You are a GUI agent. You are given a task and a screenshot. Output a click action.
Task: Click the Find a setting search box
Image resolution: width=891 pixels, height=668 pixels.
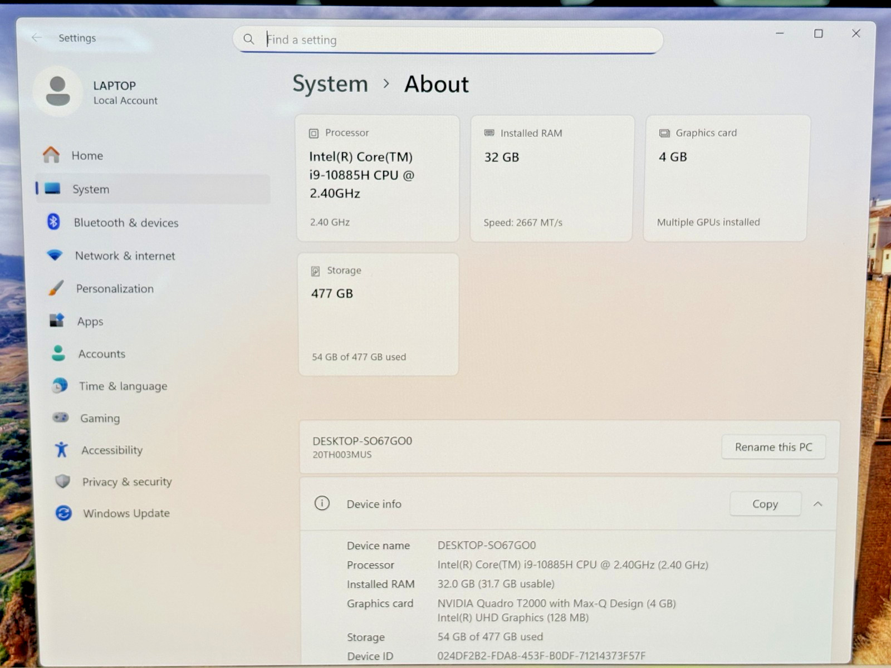coord(448,40)
